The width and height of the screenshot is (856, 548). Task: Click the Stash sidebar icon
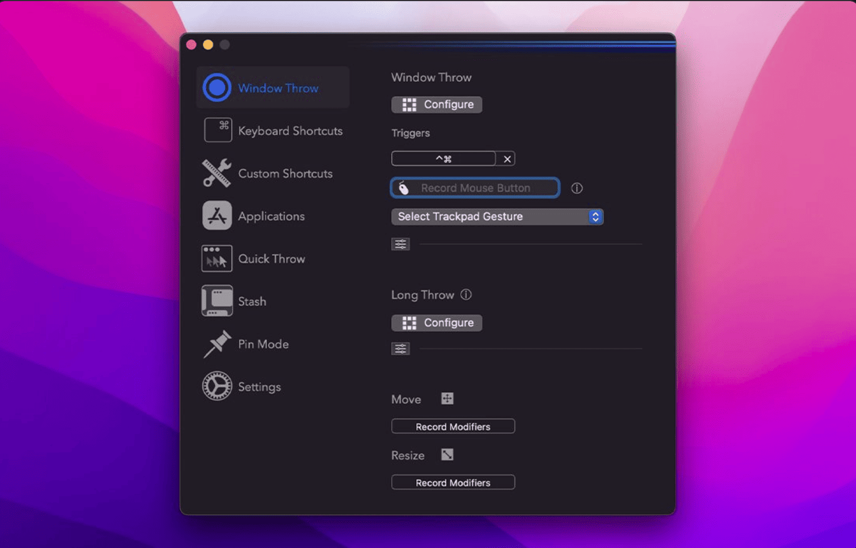[x=217, y=301]
